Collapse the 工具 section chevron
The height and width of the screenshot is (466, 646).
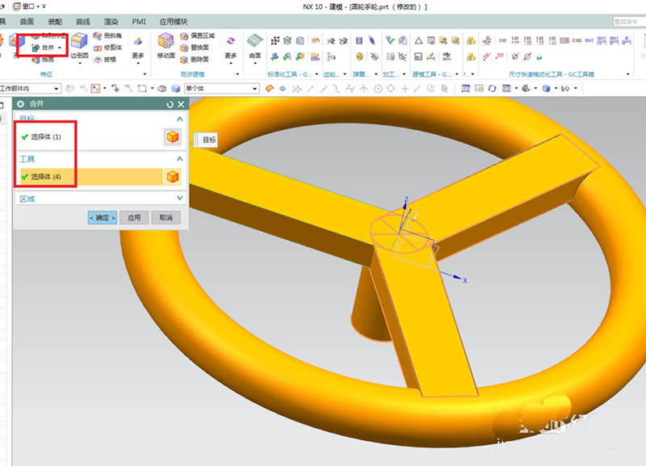[179, 158]
